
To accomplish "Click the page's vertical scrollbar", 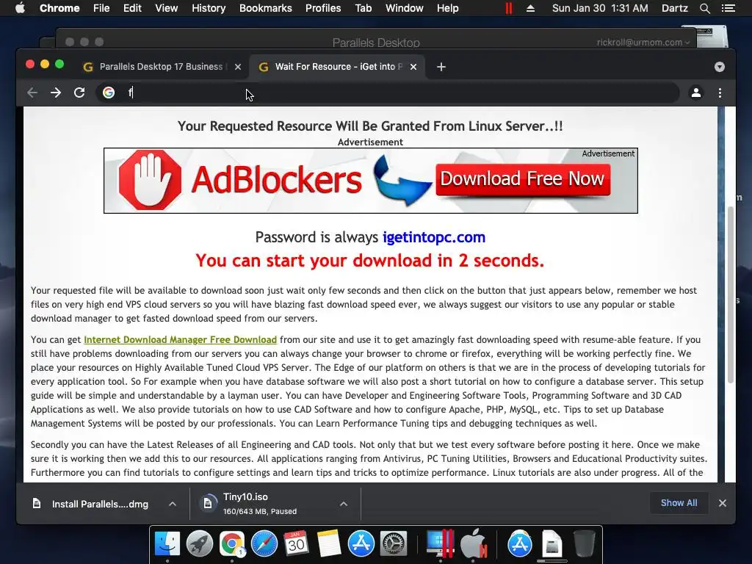I will point(731,294).
